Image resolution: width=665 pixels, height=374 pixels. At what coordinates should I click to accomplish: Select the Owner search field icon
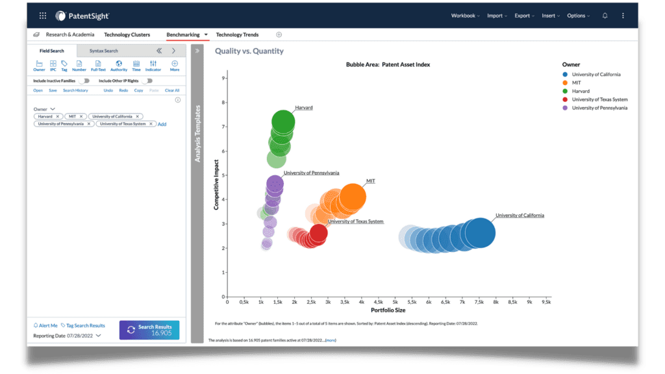[x=39, y=66]
